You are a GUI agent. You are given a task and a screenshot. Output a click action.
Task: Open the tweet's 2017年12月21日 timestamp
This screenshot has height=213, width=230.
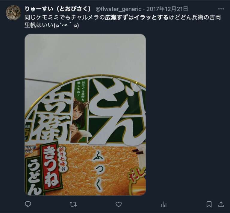coord(167,9)
